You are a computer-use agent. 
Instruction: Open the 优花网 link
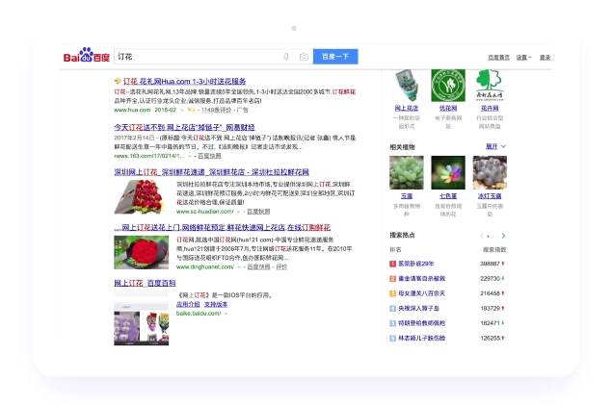tap(448, 108)
